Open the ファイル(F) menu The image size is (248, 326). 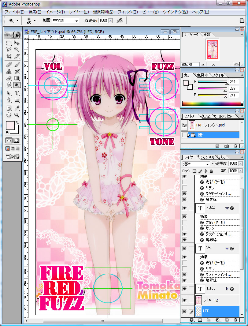[x=14, y=12]
